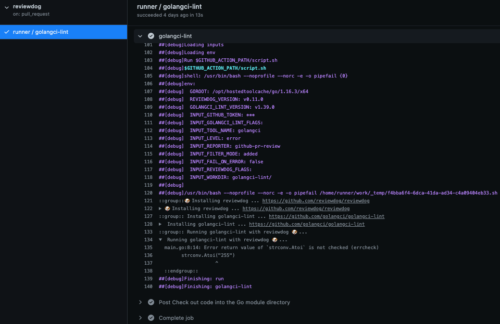Image resolution: width=500 pixels, height=324 pixels.
Task: Collapse the Running golangci-lint with reviewdog group
Action: tap(160, 240)
